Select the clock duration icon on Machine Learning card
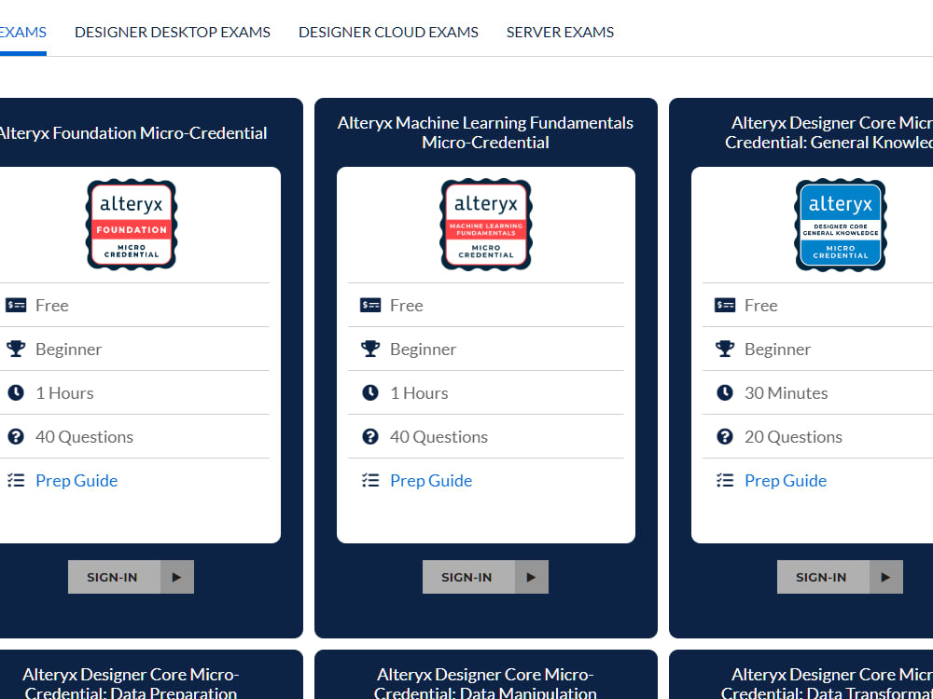 pyautogui.click(x=369, y=392)
